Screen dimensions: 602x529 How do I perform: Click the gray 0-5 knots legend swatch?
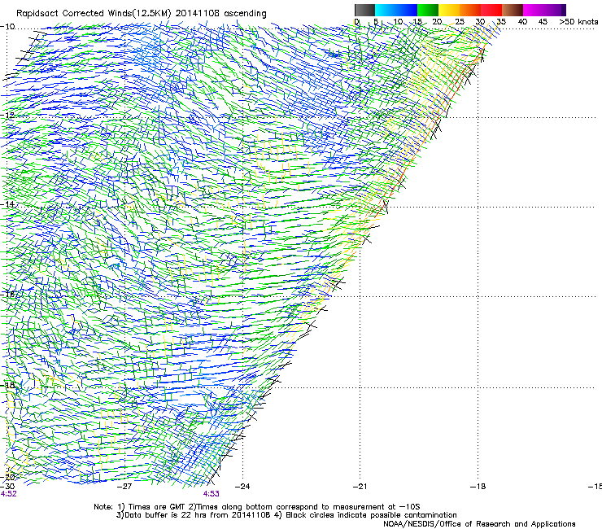click(364, 10)
